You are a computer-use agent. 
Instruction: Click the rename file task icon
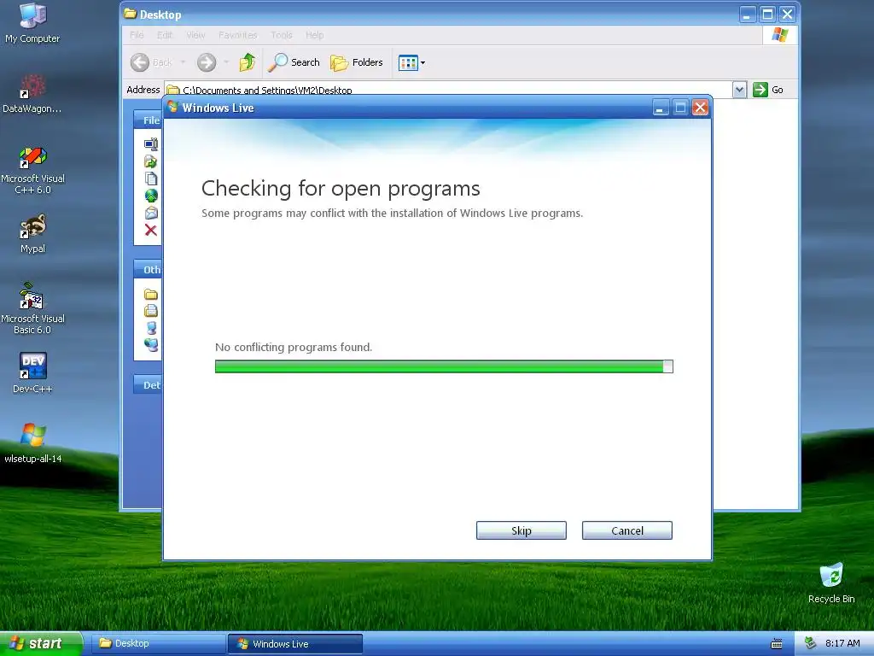click(151, 144)
